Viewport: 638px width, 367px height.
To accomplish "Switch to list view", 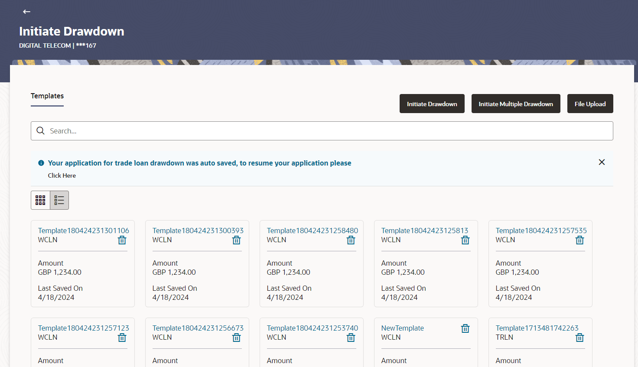I will click(x=59, y=200).
